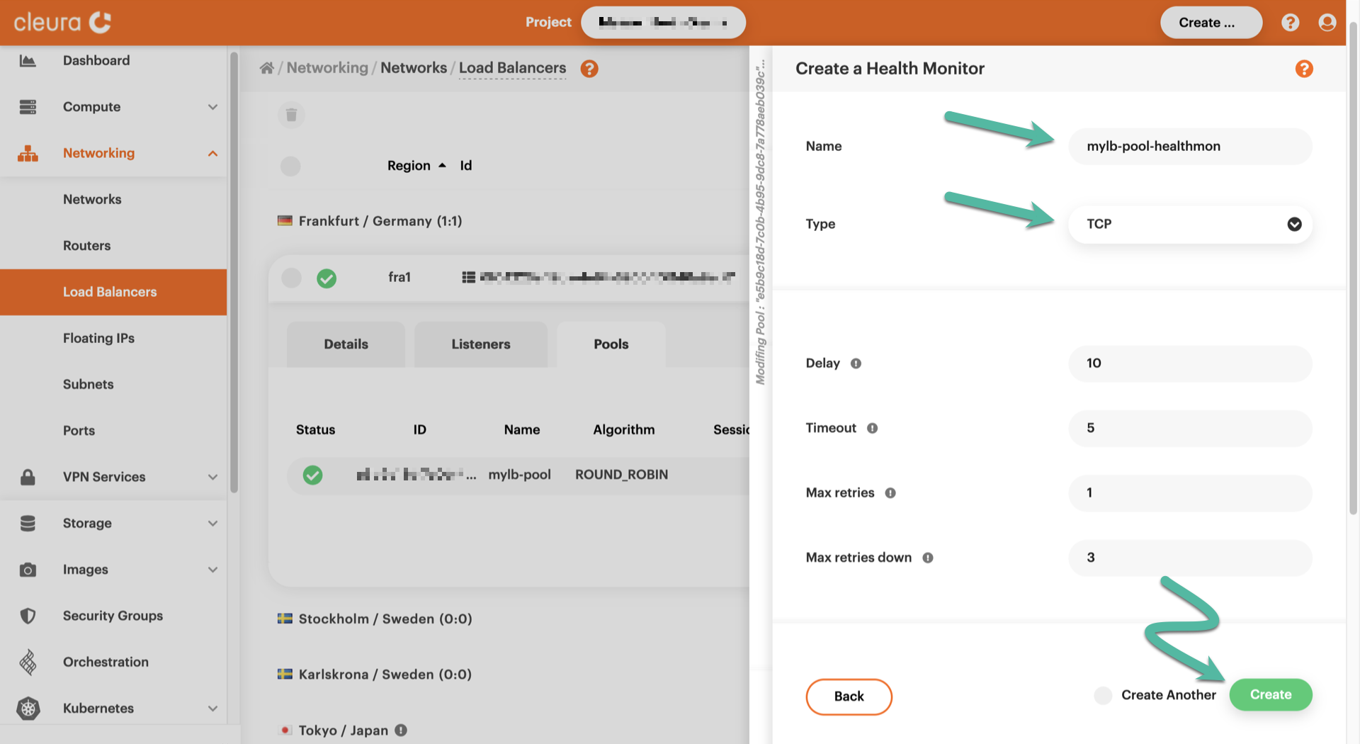Expand the Compute sidebar section

click(212, 106)
